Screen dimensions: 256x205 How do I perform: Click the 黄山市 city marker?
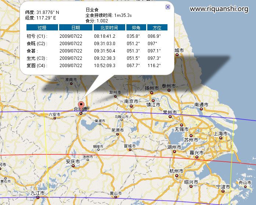click(x=116, y=197)
